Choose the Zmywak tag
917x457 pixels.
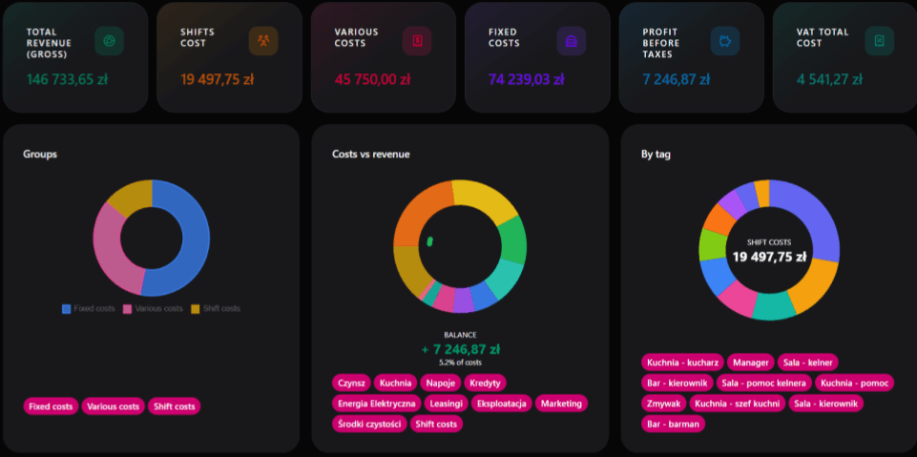664,404
